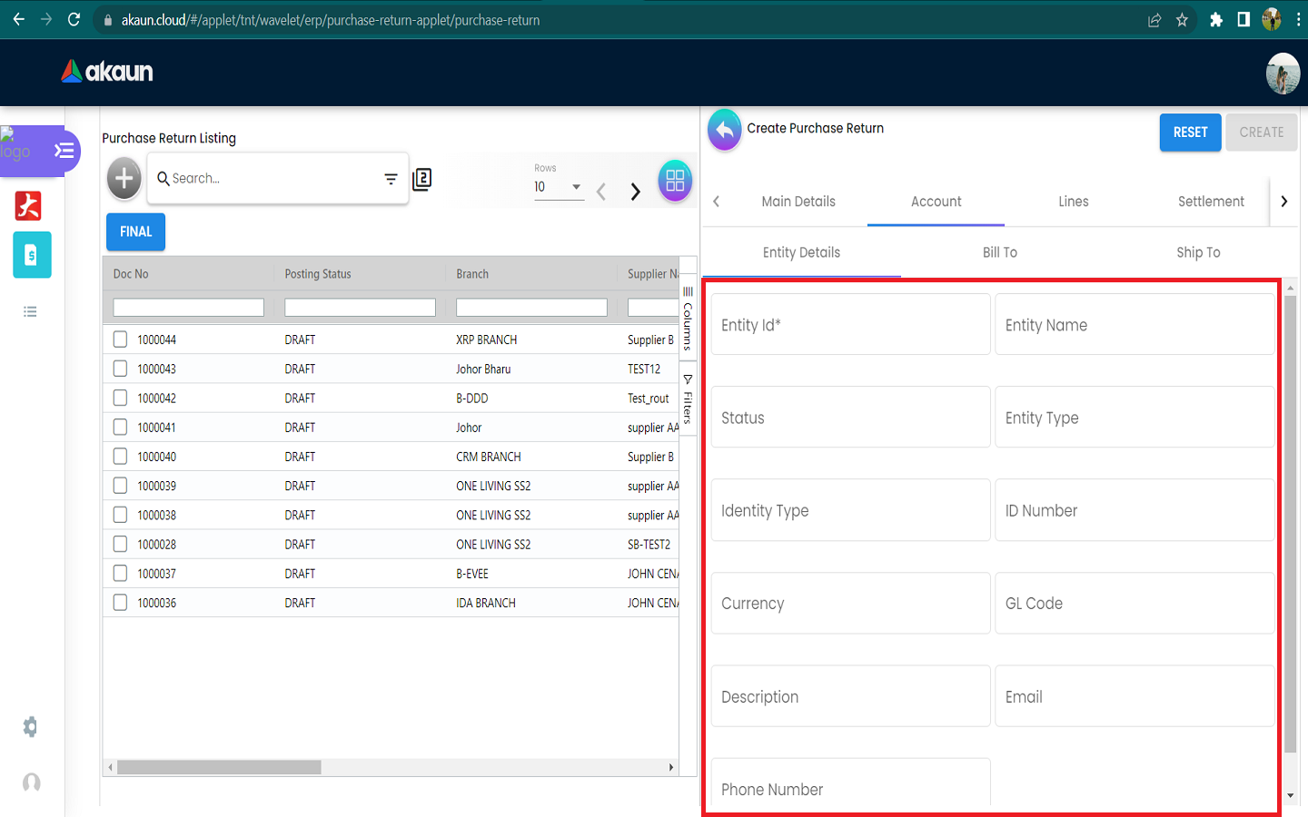The height and width of the screenshot is (817, 1308).
Task: Open the red PDF applet icon
Action: tap(28, 206)
